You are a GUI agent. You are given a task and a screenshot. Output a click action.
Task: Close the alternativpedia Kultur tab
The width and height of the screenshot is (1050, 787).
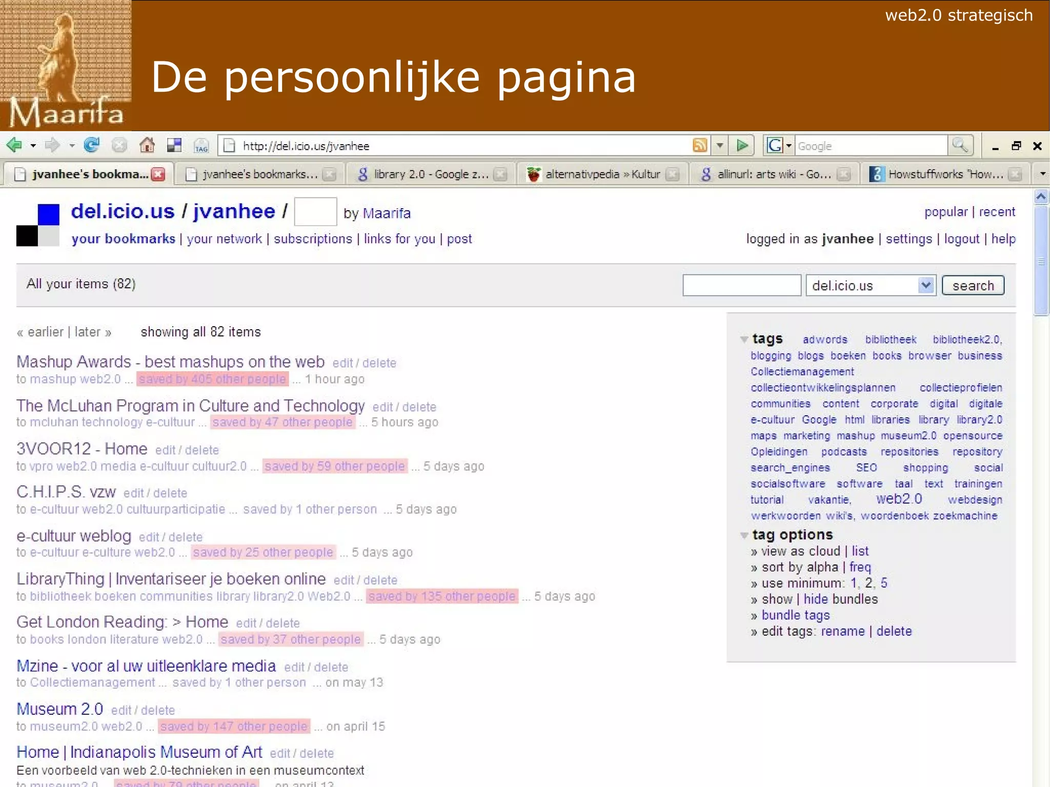click(672, 174)
